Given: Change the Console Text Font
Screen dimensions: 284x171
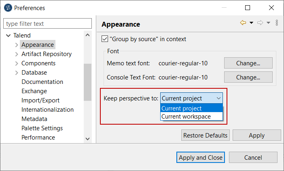Looking at the screenshot, I should tap(248, 77).
